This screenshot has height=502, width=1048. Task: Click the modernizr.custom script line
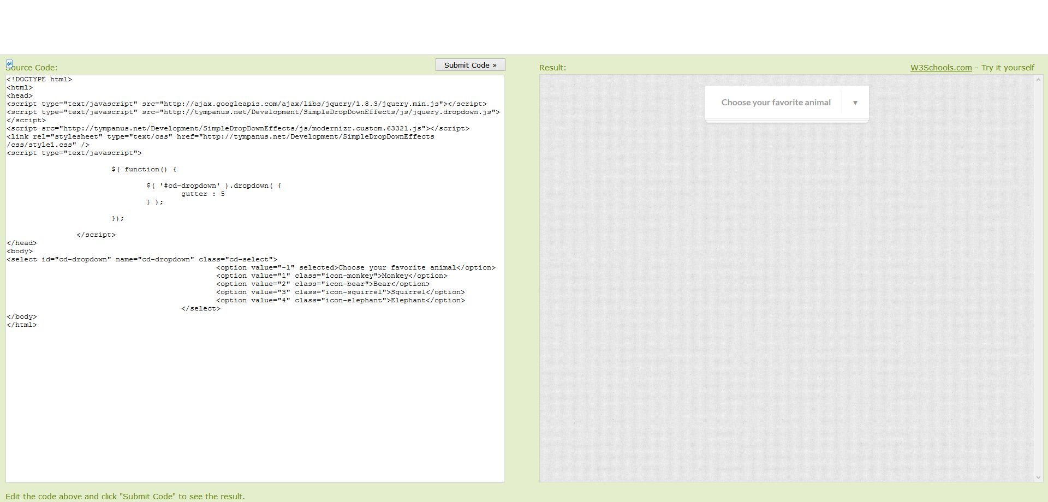pos(237,129)
